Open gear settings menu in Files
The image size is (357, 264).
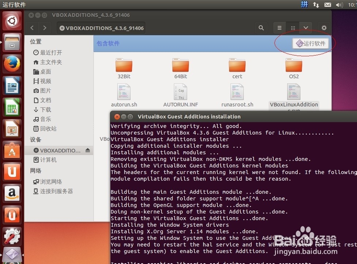pos(324,28)
